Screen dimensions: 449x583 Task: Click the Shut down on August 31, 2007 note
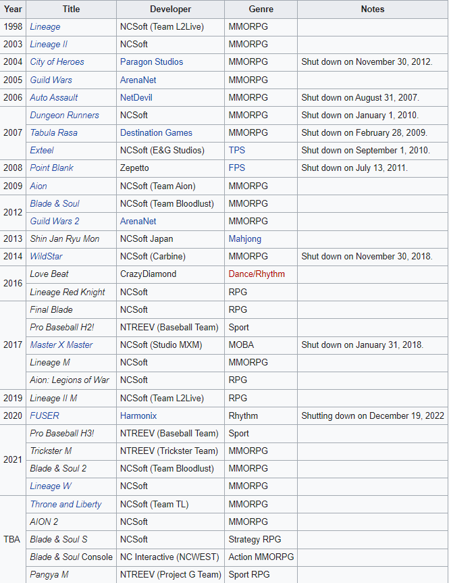pyautogui.click(x=360, y=97)
